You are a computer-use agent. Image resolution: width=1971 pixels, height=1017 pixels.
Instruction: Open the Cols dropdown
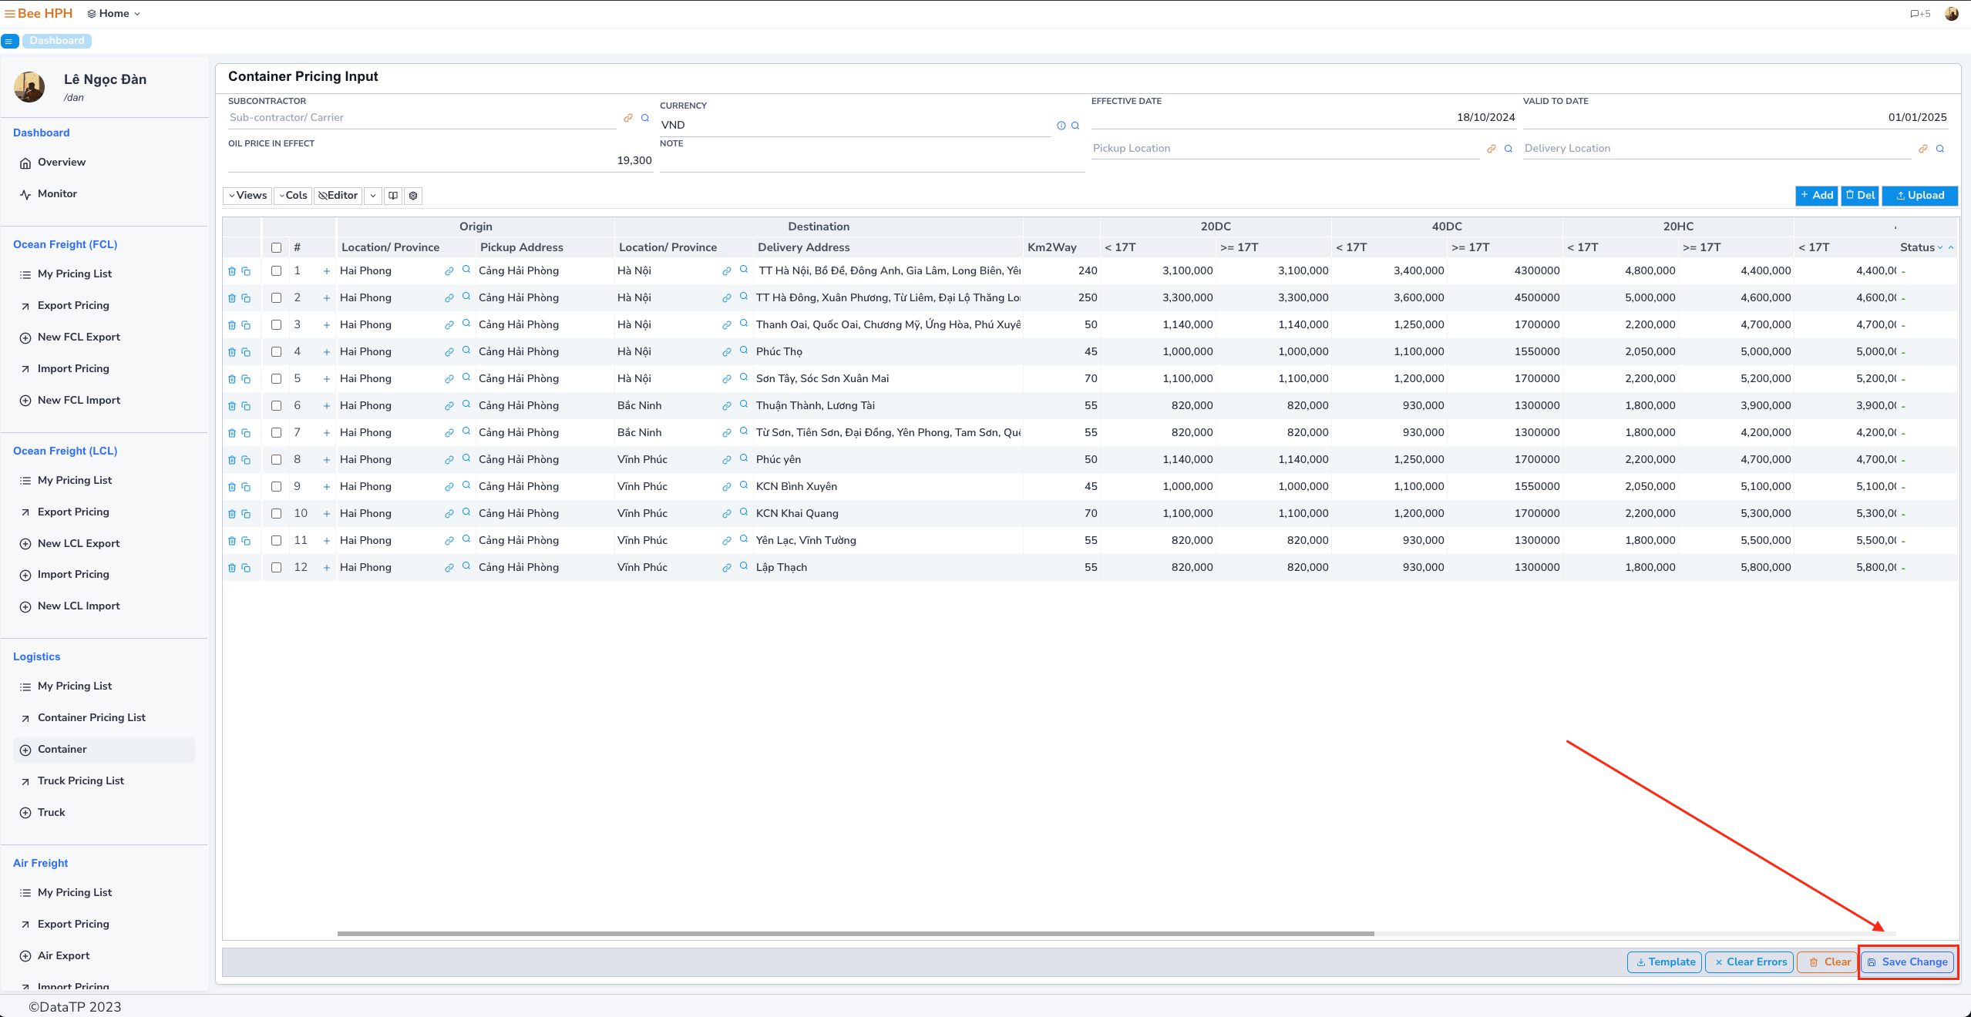coord(293,196)
